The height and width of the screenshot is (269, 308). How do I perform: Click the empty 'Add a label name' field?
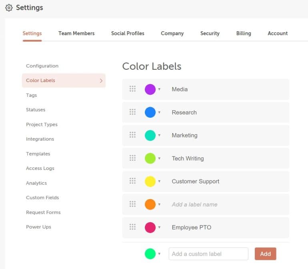pos(195,204)
